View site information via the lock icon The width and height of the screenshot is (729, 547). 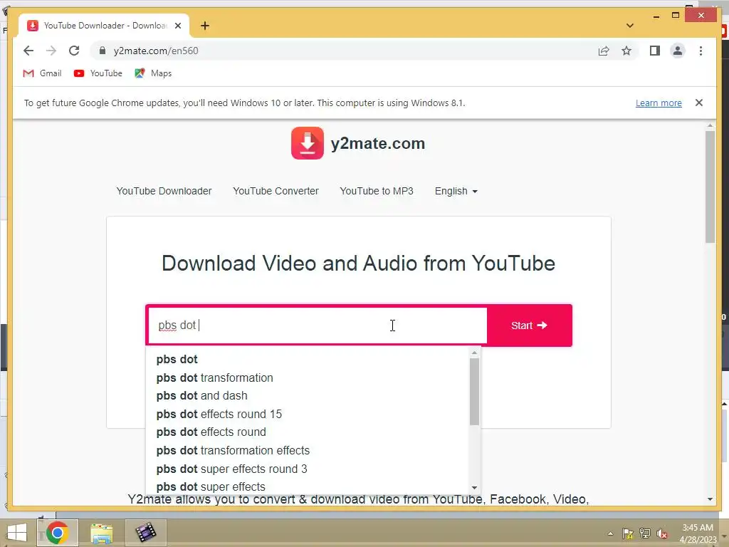[103, 51]
